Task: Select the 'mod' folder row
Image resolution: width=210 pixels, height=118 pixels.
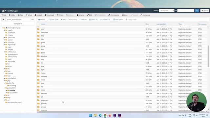Action: click(x=122, y=83)
